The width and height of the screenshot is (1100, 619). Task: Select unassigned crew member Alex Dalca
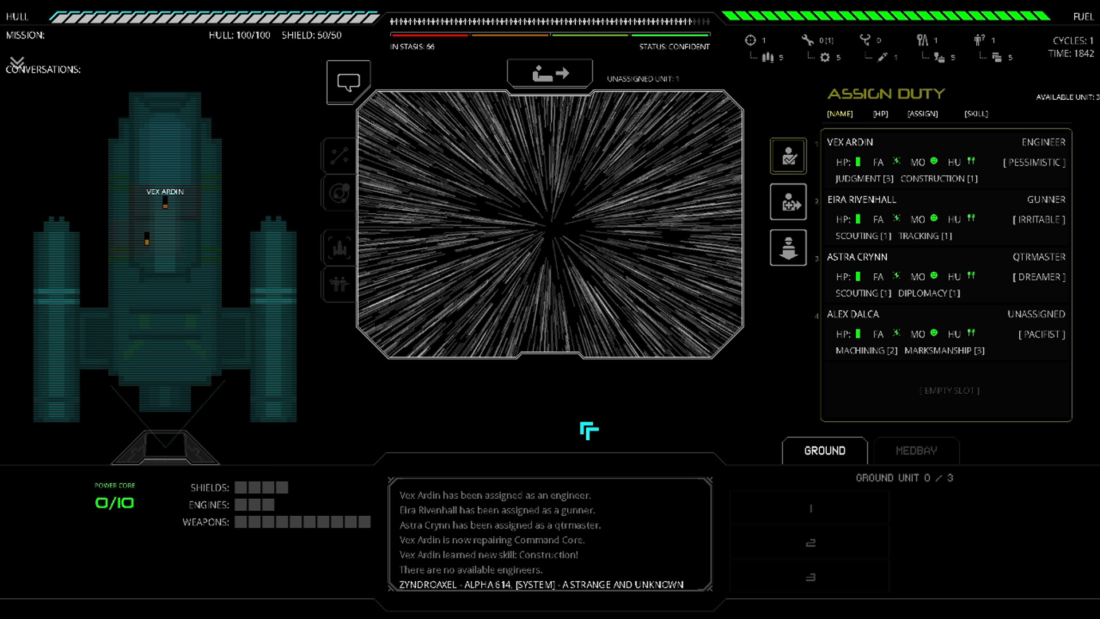coord(945,332)
